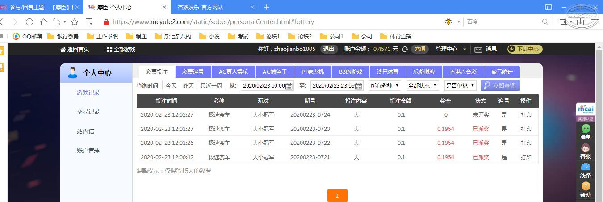This screenshot has width=603, height=202.
Task: Open a new browser tab with plus
Action: point(267,7)
